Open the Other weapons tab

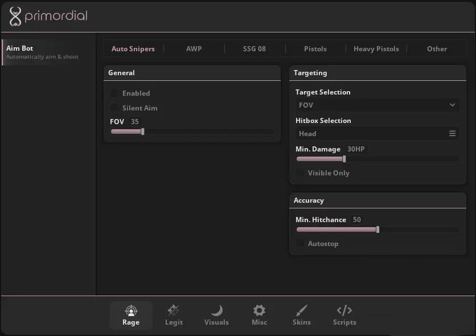tap(437, 49)
